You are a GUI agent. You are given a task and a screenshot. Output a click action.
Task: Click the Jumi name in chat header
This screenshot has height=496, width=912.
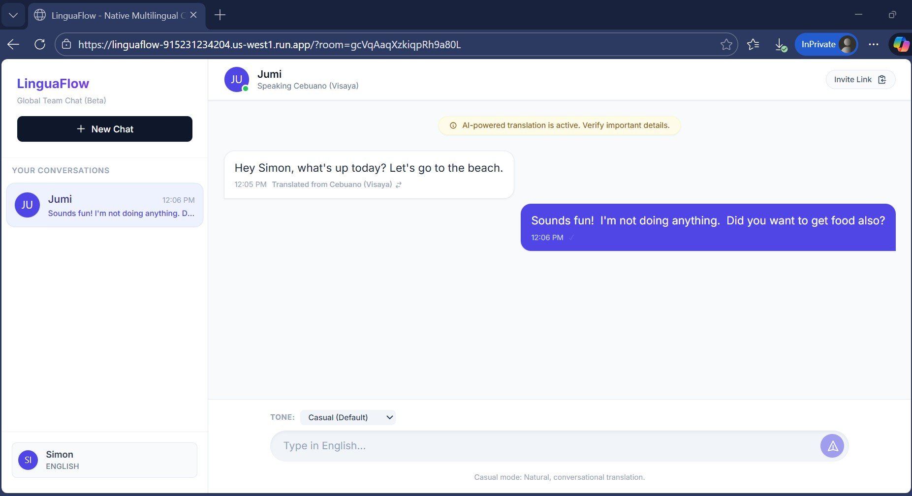[x=270, y=74]
